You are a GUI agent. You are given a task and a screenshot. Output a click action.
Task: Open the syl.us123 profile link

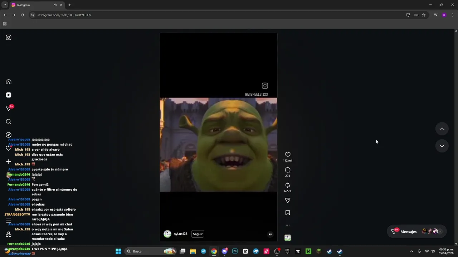[x=181, y=234]
